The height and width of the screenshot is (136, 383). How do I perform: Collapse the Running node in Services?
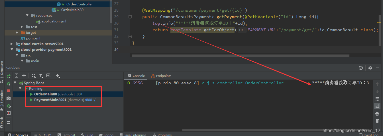pos(21,89)
